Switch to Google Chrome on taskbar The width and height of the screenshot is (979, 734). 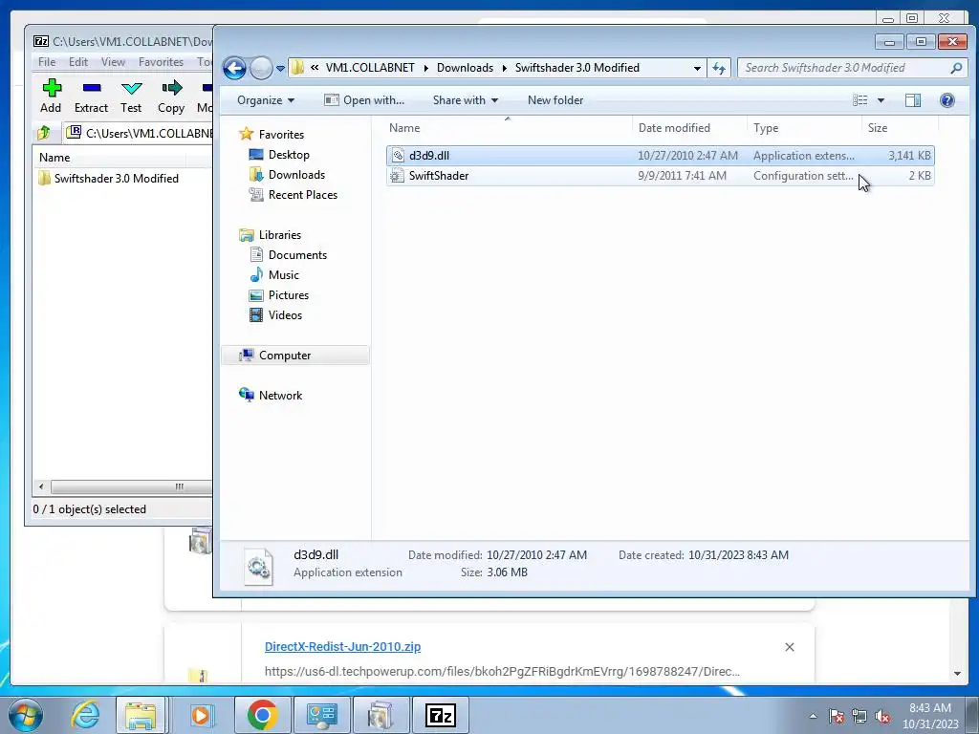tap(262, 715)
